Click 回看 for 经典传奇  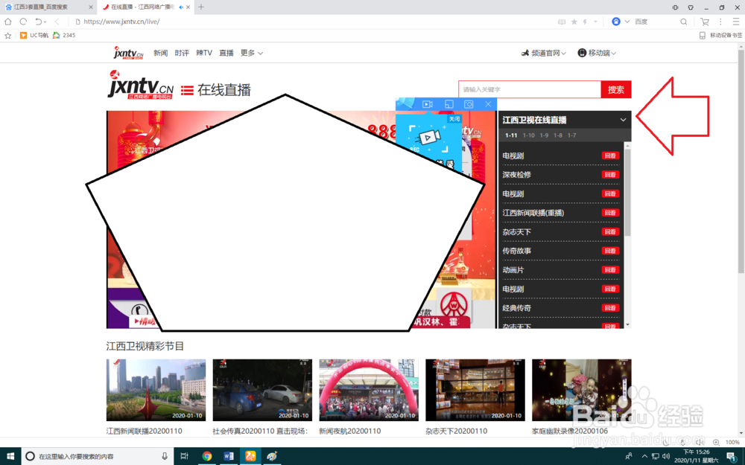[x=610, y=307]
